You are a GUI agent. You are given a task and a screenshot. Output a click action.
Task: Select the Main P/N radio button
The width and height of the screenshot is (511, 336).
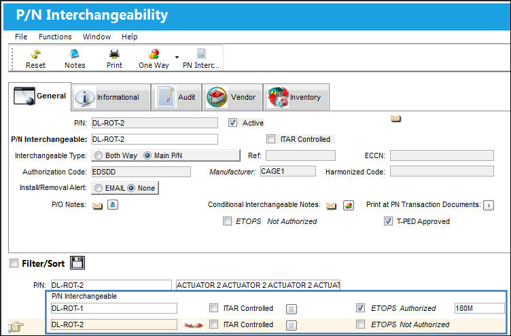click(x=147, y=155)
